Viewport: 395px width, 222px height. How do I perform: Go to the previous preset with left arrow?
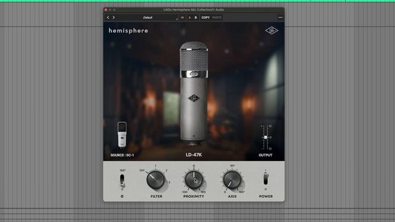point(108,17)
